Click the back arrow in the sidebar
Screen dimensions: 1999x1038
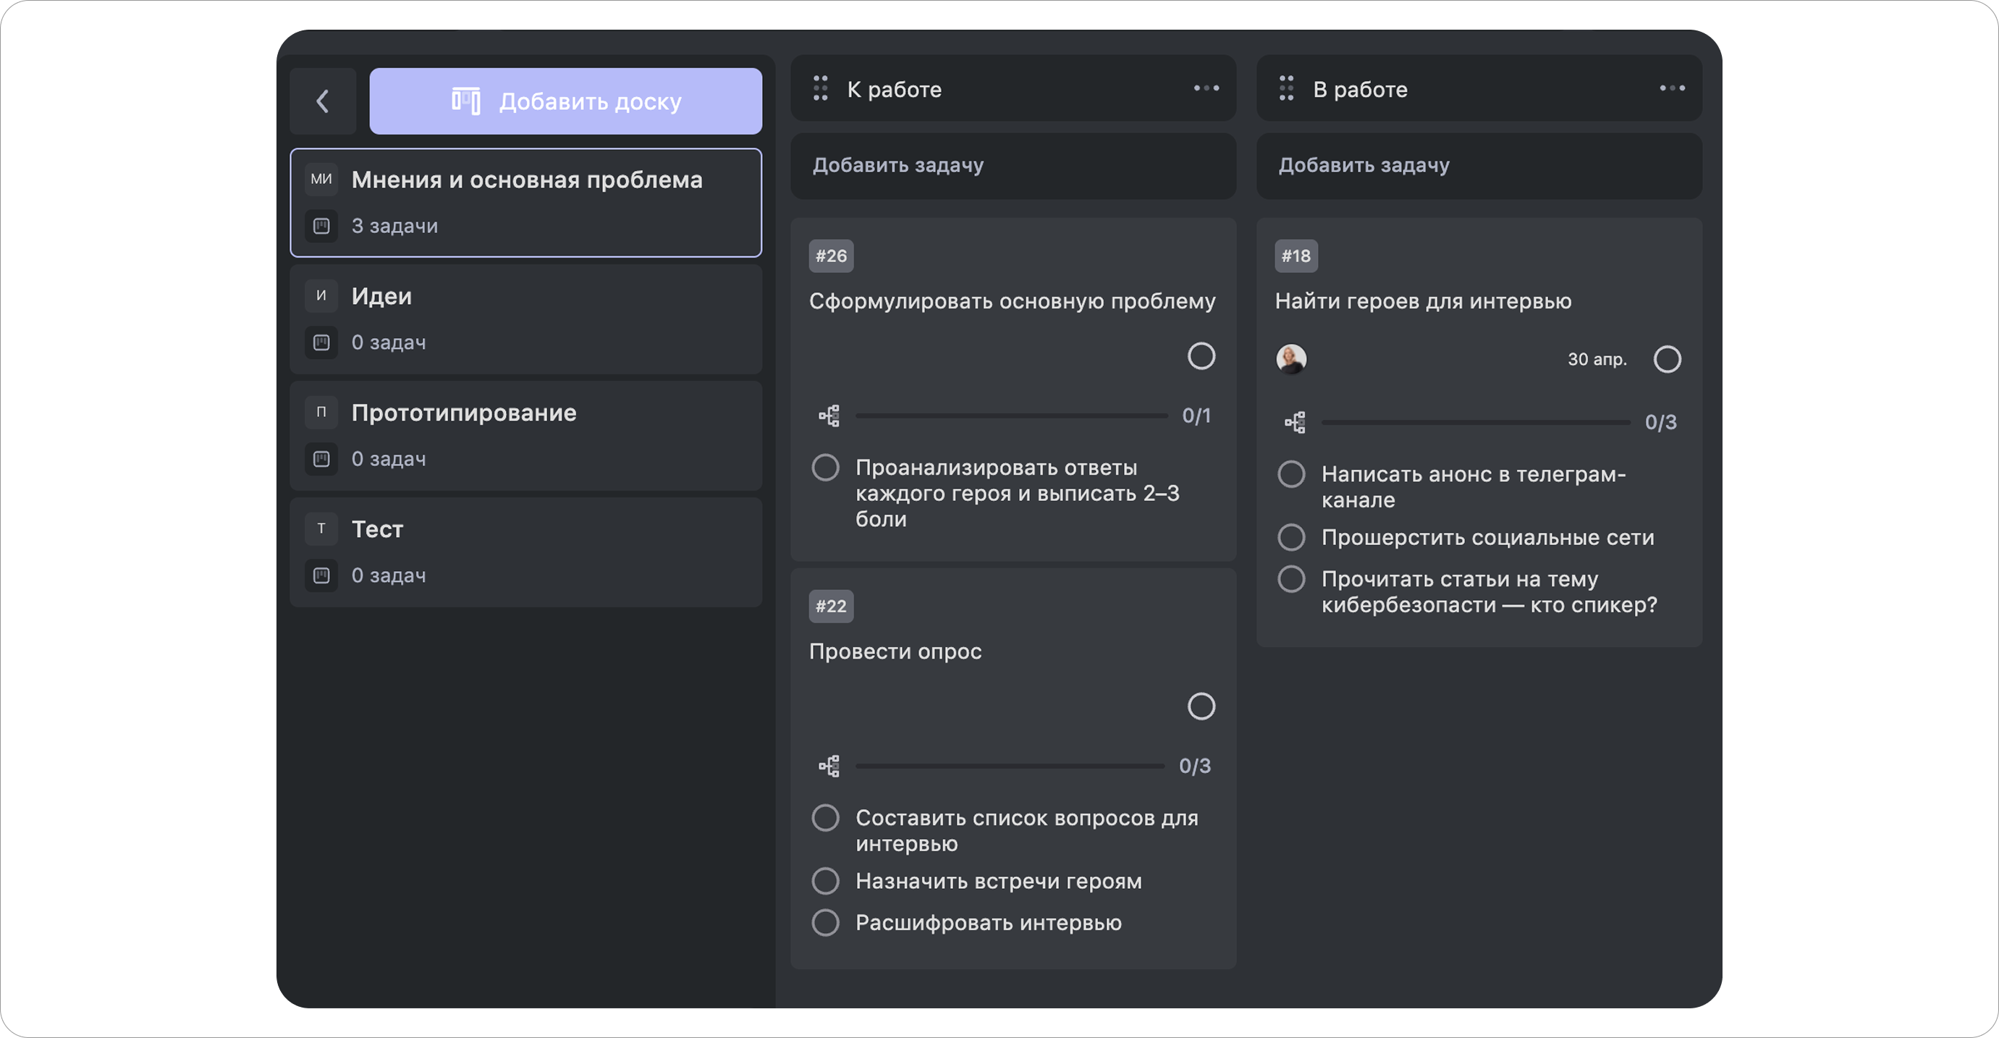click(322, 101)
